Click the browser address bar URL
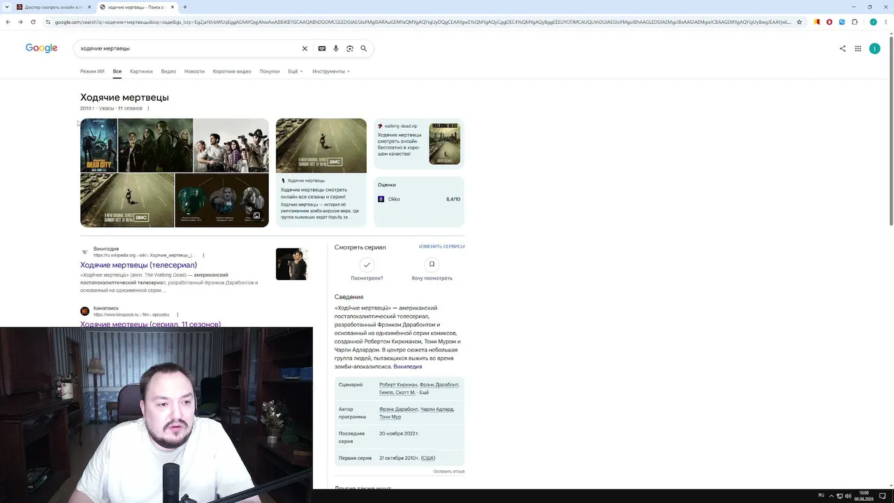 [423, 22]
